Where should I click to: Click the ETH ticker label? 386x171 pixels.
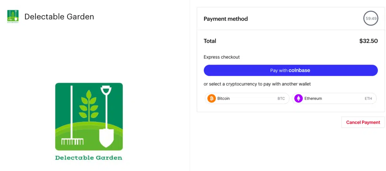pyautogui.click(x=368, y=99)
